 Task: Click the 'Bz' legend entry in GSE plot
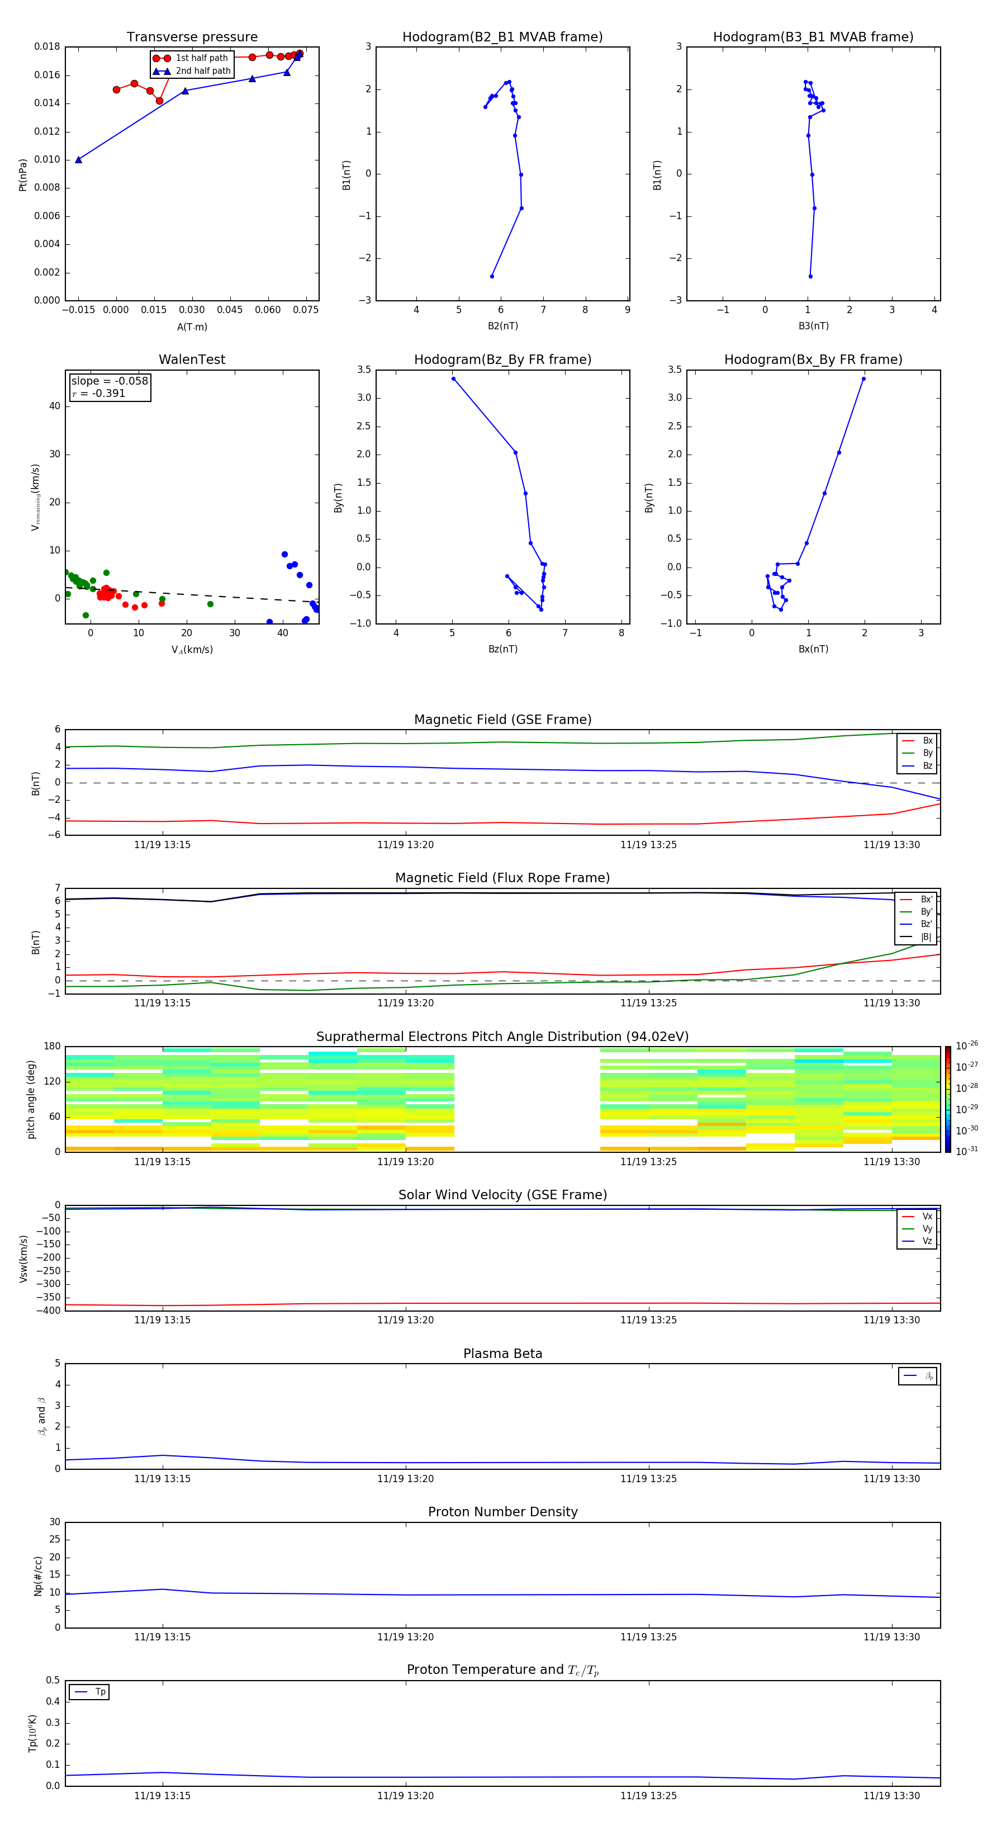pos(917,765)
